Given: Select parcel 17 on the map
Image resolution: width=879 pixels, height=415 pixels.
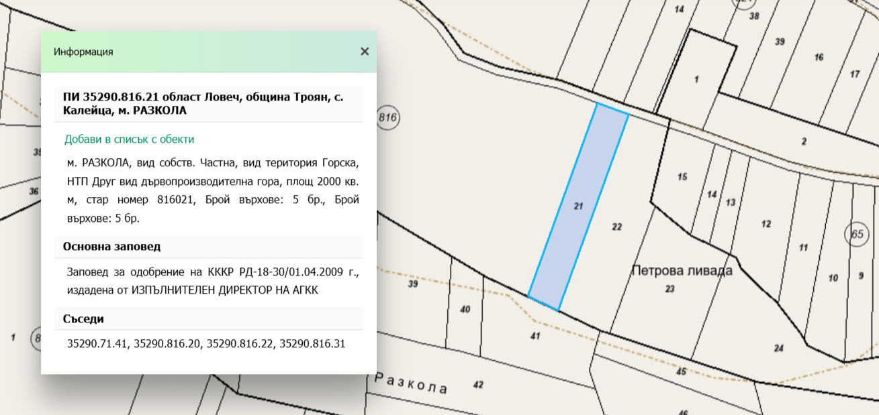Looking at the screenshot, I should [x=854, y=74].
